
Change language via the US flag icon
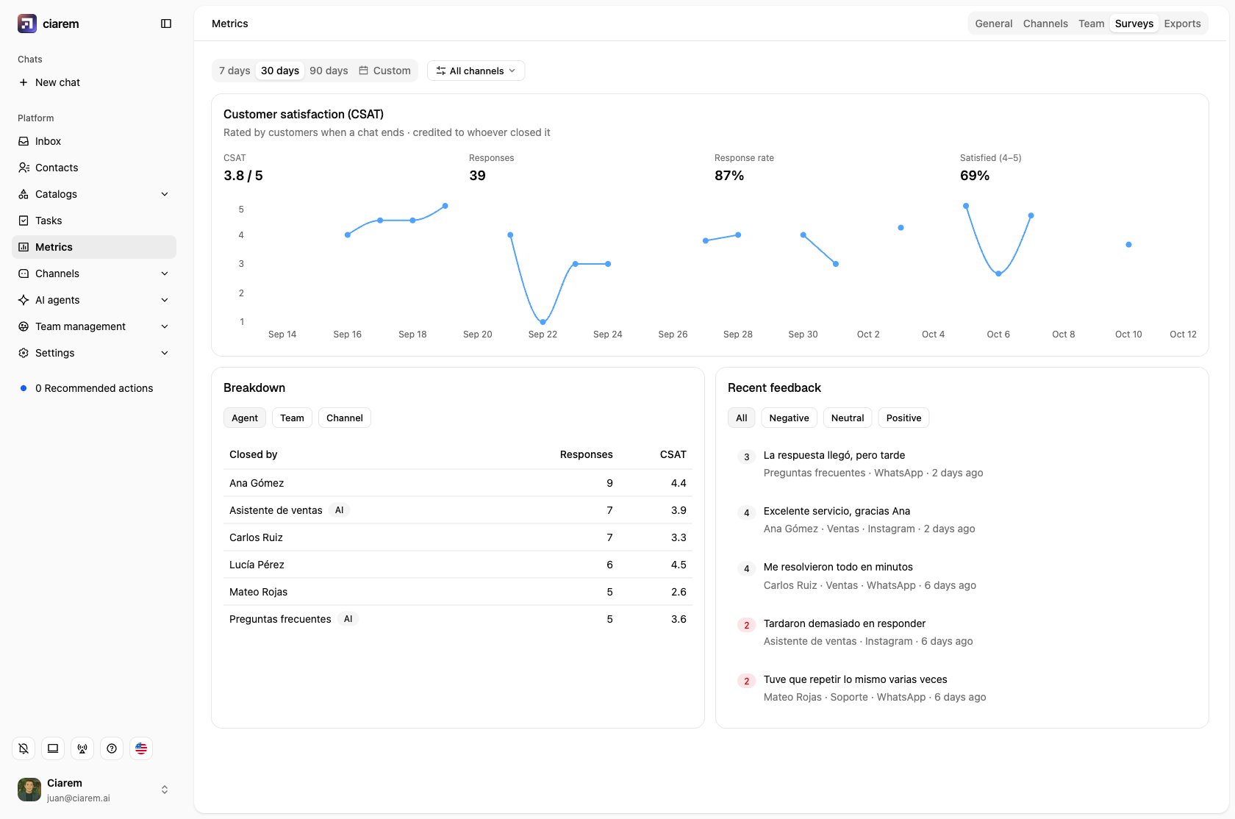click(x=141, y=748)
